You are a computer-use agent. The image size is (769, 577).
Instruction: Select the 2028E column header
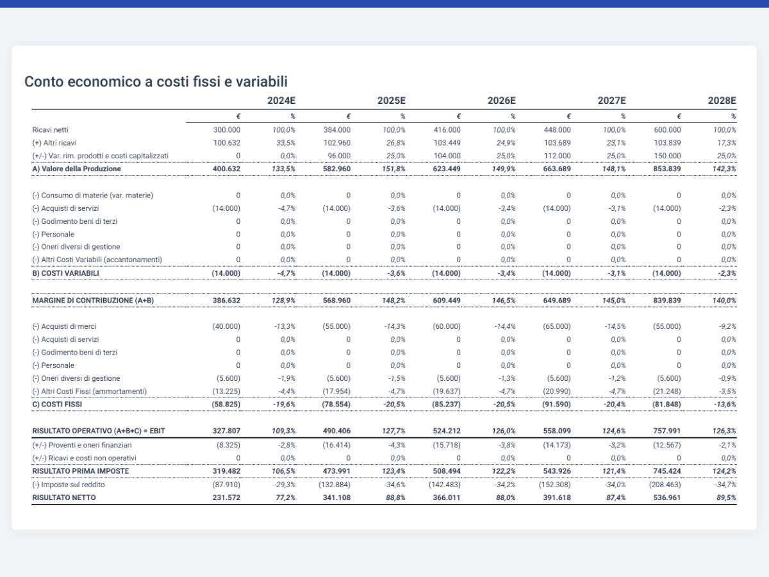click(x=722, y=101)
